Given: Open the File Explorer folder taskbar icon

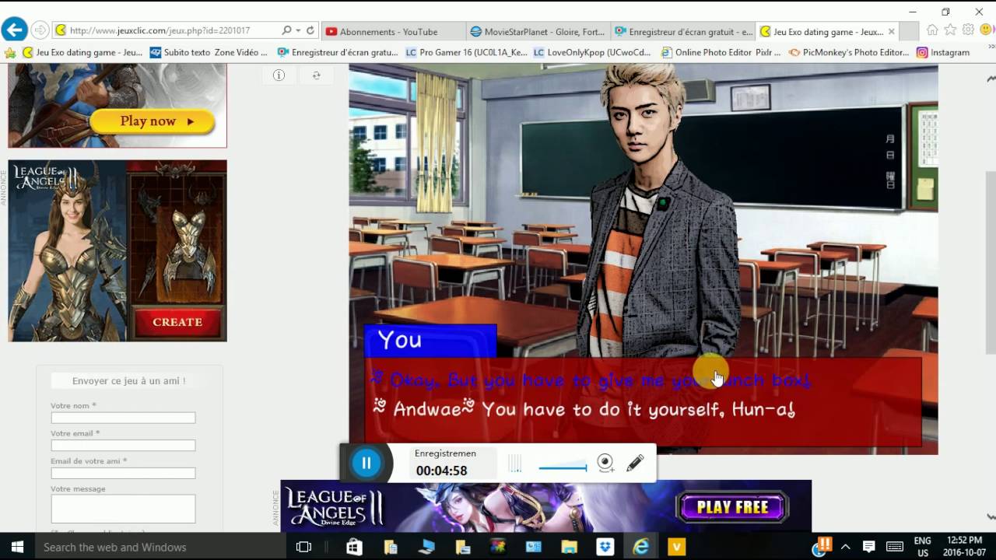Looking at the screenshot, I should click(570, 547).
